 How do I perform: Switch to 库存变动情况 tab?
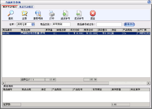point(9,7)
